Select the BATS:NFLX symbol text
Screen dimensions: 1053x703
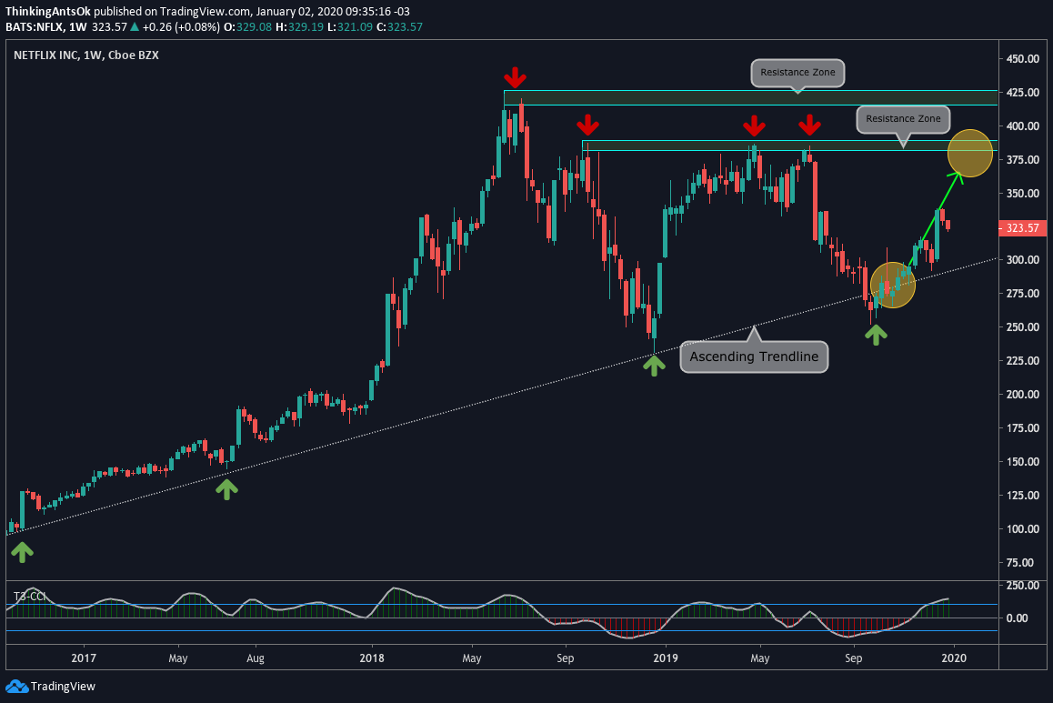coord(35,27)
